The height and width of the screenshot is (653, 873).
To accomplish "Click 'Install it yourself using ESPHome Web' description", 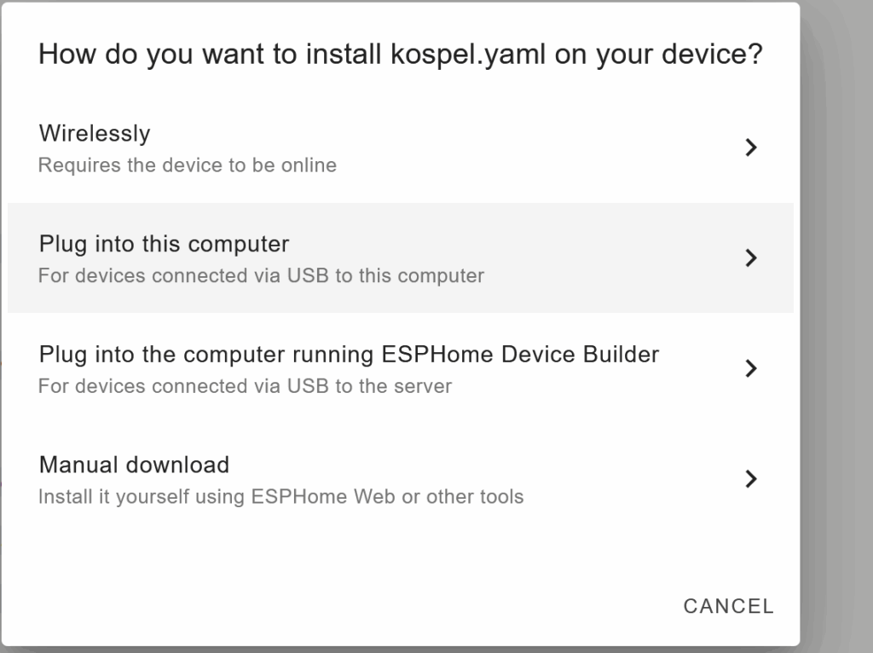I will click(280, 496).
